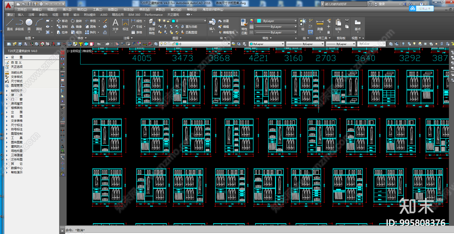This screenshot has width=454, height=234.
Task: Click Make Current (置为当前) layer button
Action: pos(189,27)
